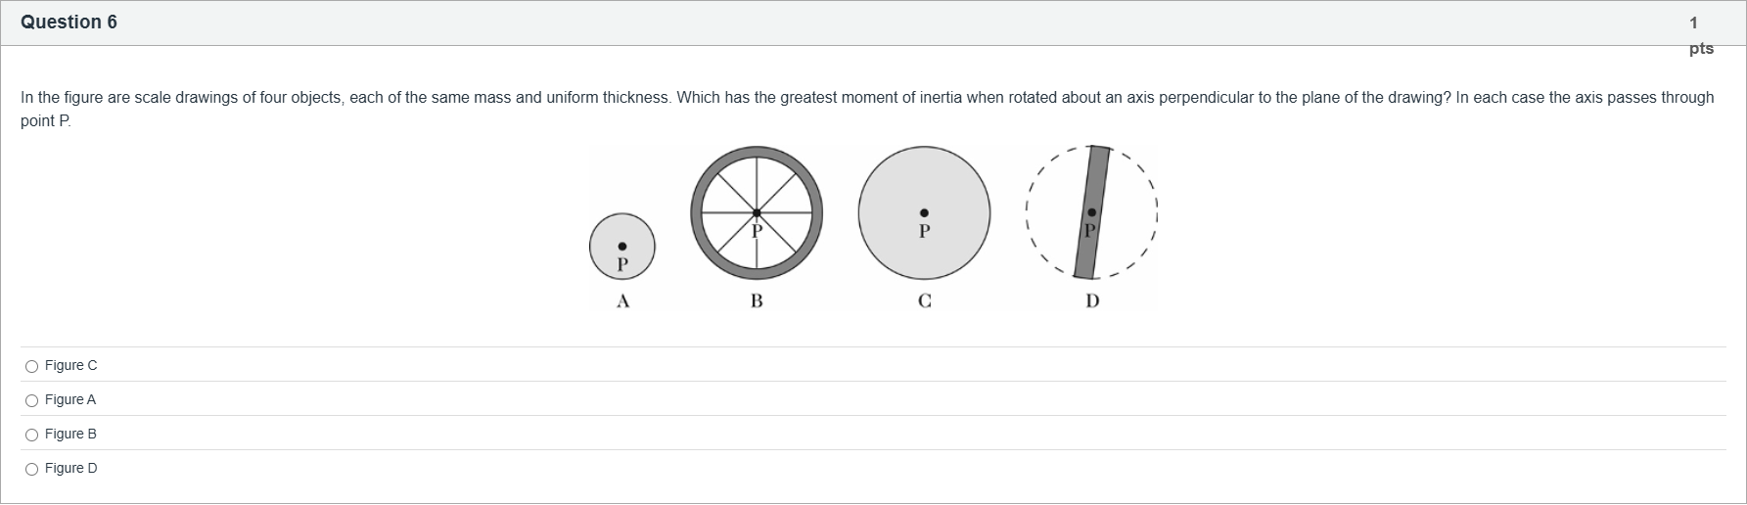1747x505 pixels.
Task: Click caption letter C below large disc
Action: [925, 301]
